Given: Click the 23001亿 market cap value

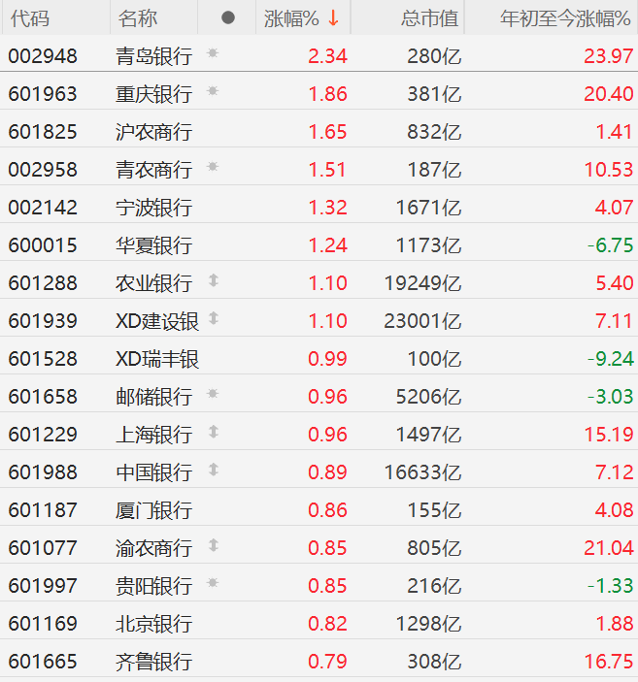Looking at the screenshot, I should click(422, 321).
